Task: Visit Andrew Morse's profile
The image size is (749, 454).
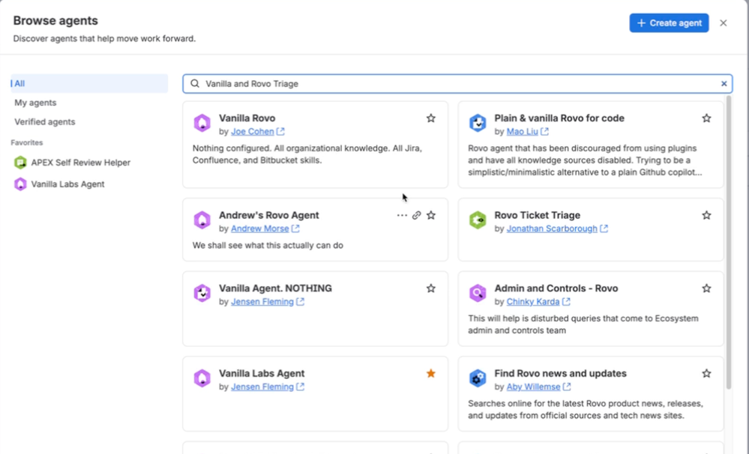Action: point(260,228)
